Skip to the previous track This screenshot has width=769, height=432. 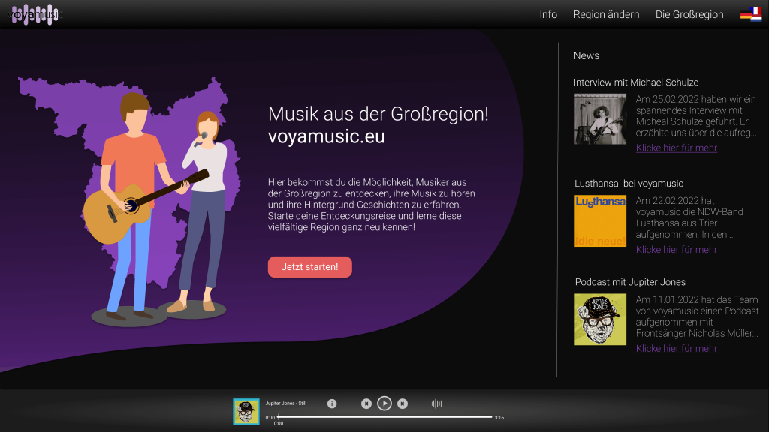pos(366,403)
